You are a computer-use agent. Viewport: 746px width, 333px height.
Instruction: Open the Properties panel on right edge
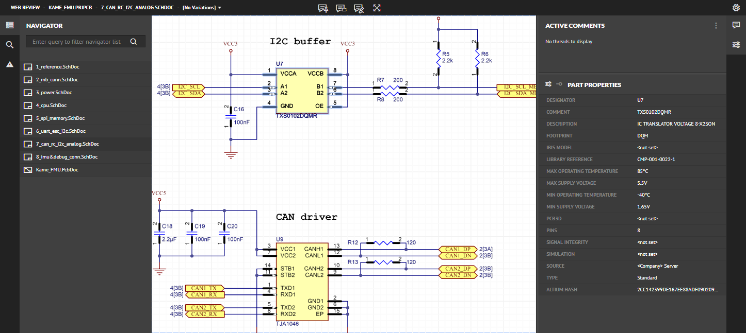pos(737,44)
